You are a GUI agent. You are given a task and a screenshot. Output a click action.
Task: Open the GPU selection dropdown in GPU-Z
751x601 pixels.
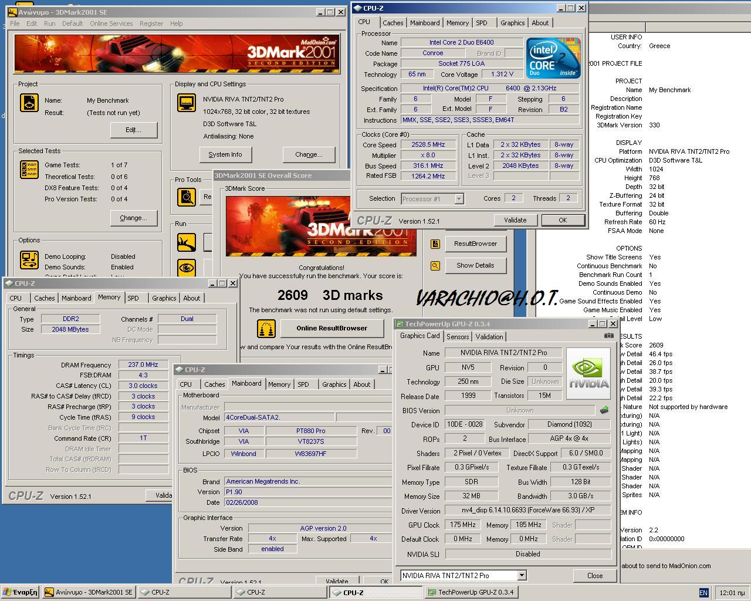464,575
